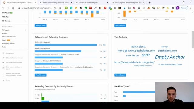Click the Order custom database icon
The width and height of the screenshot is (194, 109).
3,68
